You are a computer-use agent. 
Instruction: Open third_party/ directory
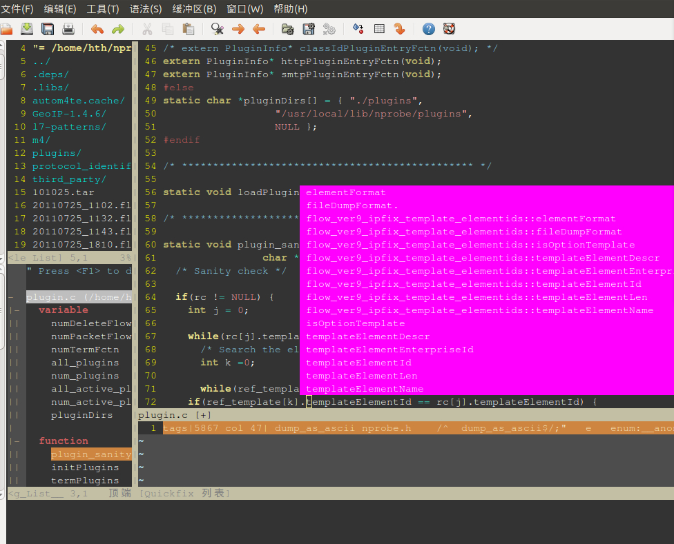(69, 179)
